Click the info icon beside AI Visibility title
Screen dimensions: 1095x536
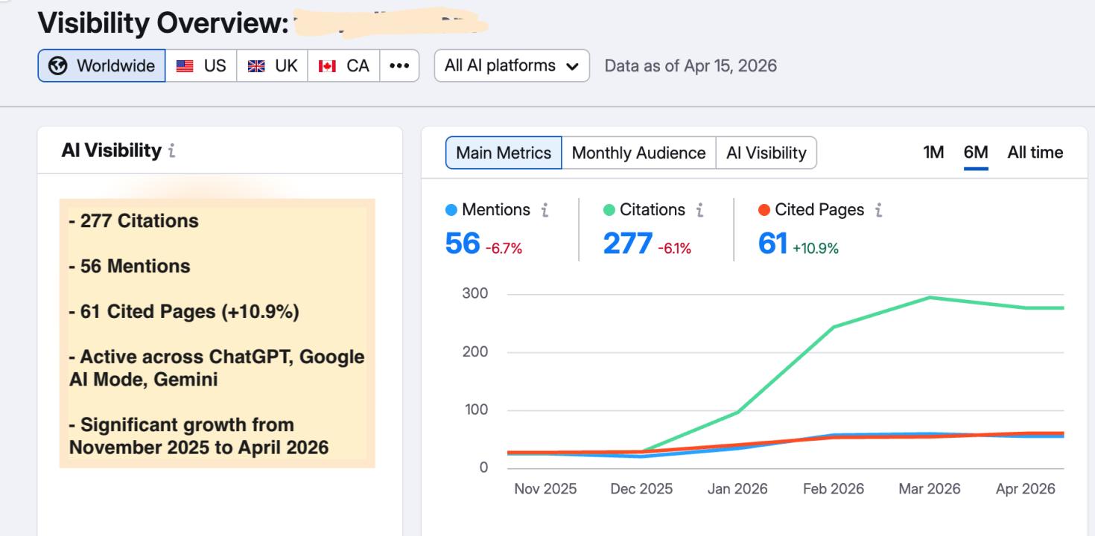click(172, 152)
